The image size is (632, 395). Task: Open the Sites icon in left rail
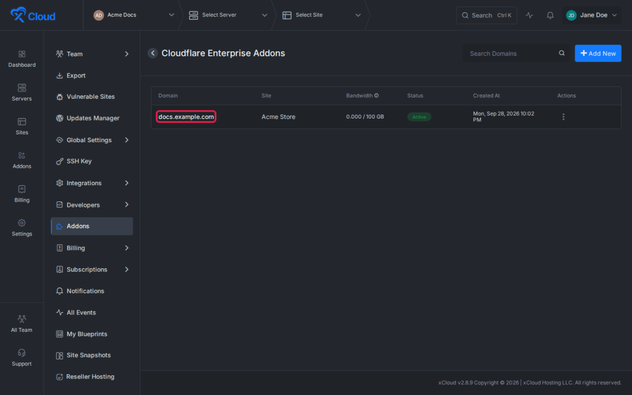point(22,121)
